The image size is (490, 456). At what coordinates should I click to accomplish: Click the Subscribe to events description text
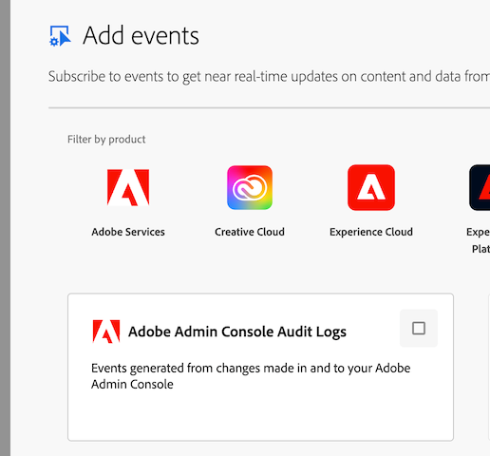point(269,77)
